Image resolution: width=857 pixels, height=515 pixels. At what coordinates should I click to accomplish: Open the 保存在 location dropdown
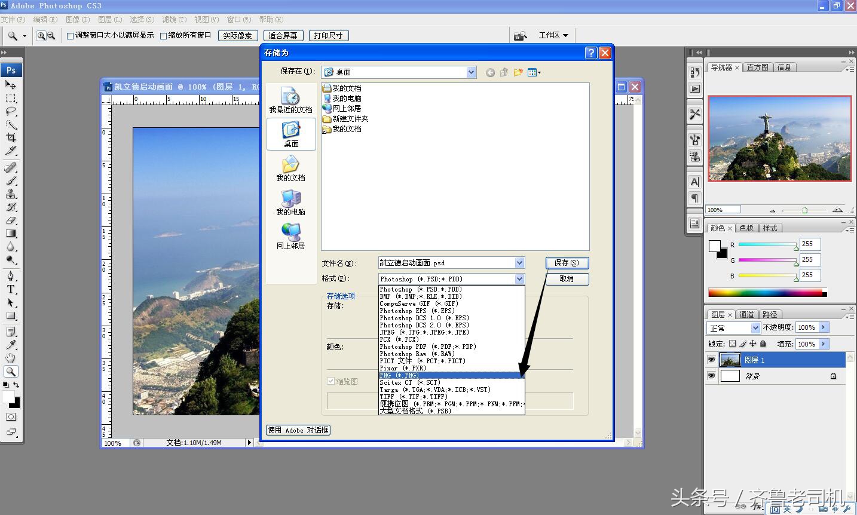[x=471, y=72]
